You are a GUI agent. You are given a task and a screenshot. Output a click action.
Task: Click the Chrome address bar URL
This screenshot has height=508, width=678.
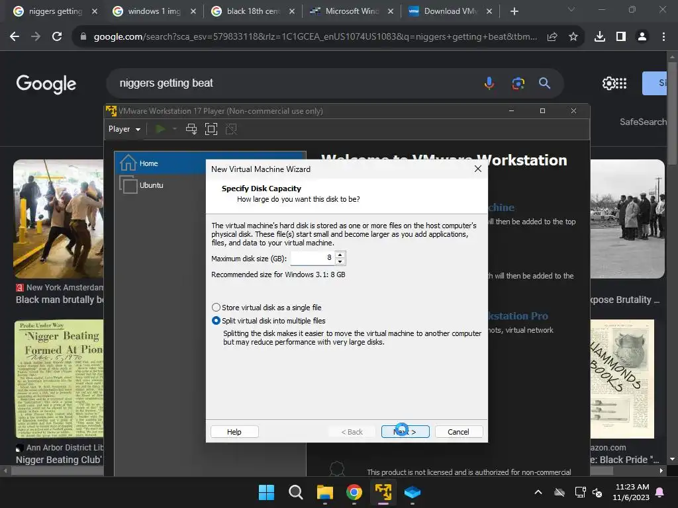coord(315,37)
